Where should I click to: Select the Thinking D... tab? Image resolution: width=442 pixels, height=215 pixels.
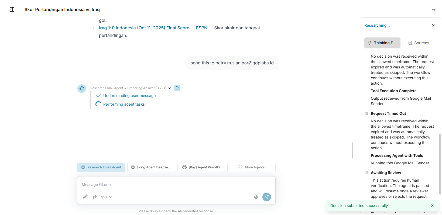382,43
